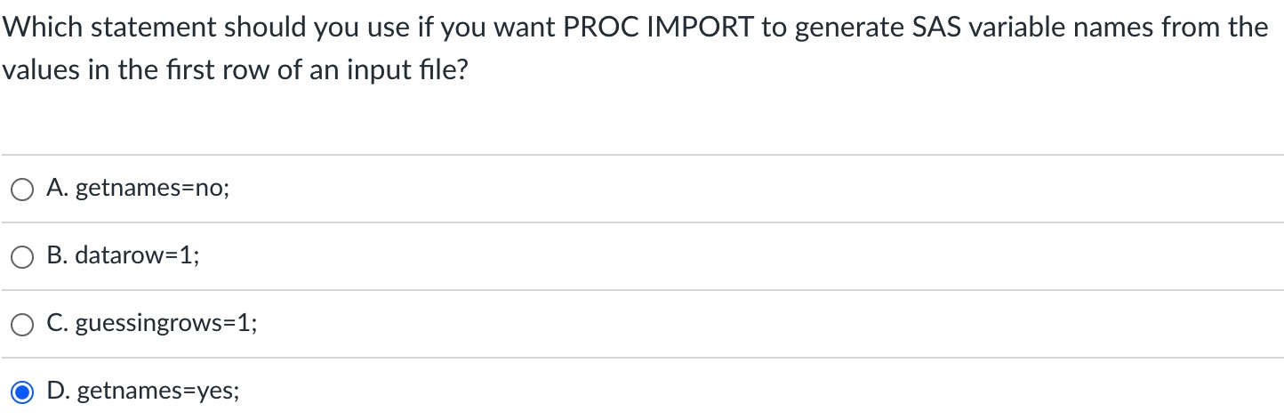
Task: Click the word "generate" in the question
Action: [x=849, y=28]
